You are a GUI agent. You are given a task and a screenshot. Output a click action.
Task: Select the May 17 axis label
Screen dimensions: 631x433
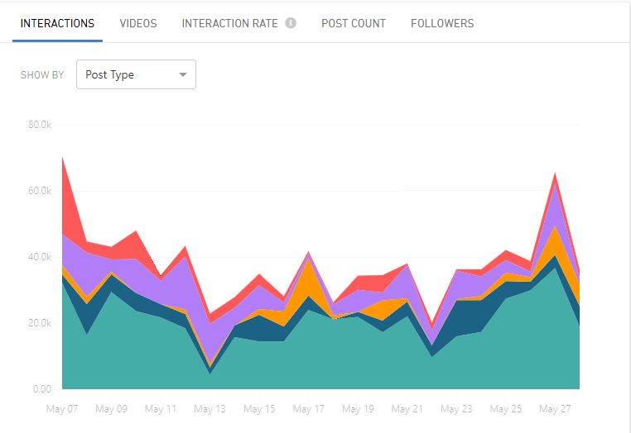click(309, 409)
